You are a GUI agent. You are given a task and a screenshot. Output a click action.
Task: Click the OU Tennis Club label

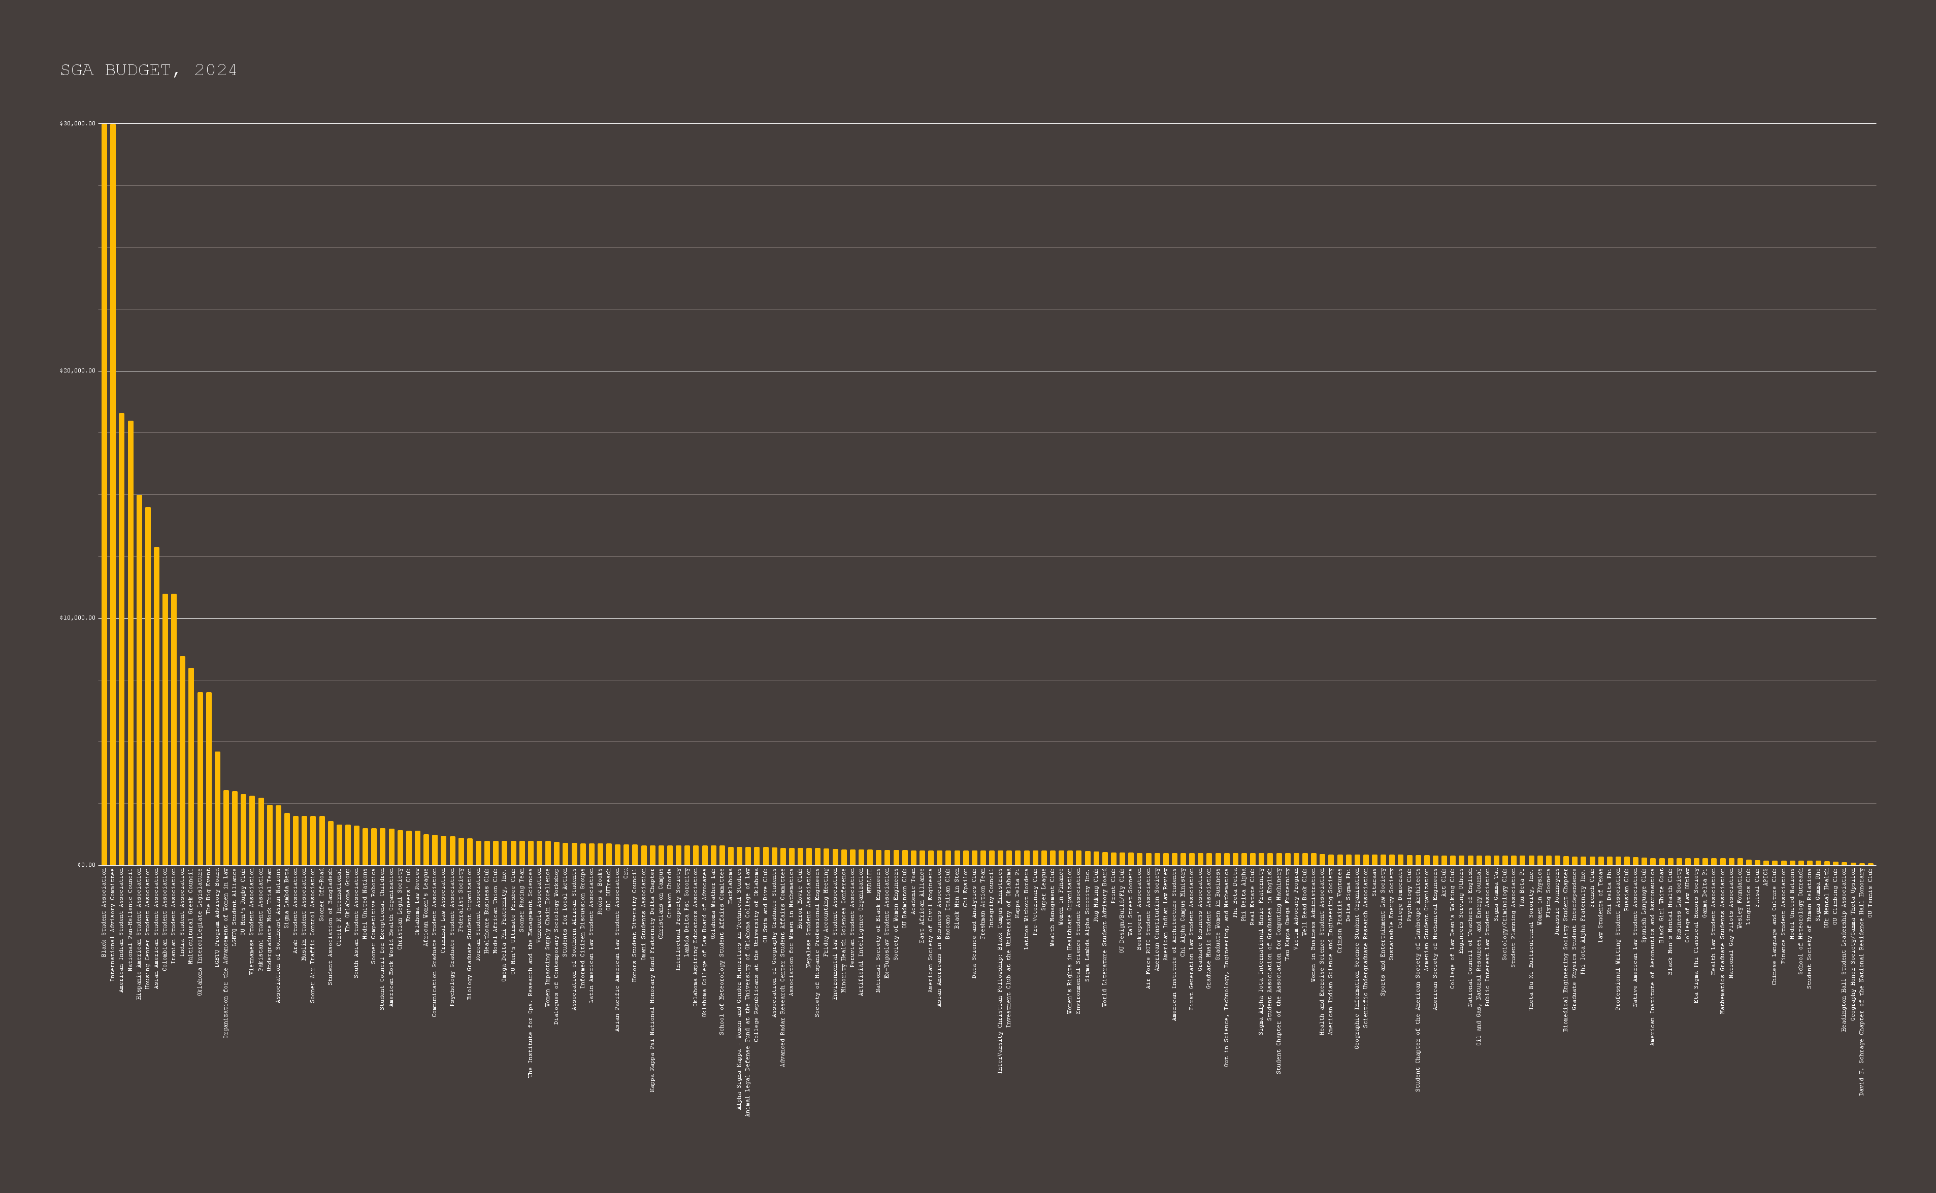click(1869, 893)
